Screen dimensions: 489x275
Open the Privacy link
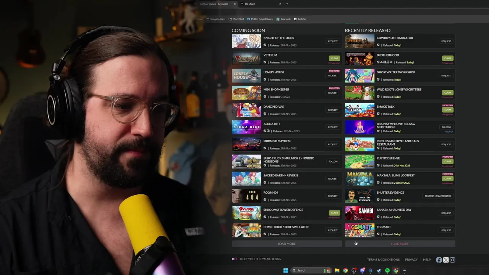pos(411,260)
